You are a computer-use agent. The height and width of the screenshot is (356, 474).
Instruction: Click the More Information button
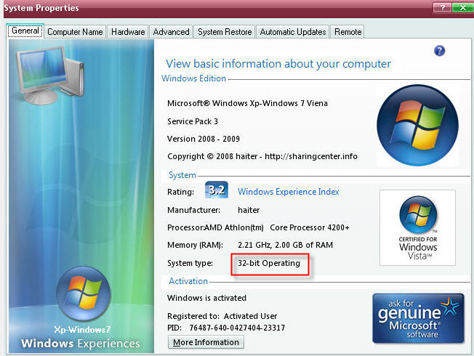coord(206,342)
